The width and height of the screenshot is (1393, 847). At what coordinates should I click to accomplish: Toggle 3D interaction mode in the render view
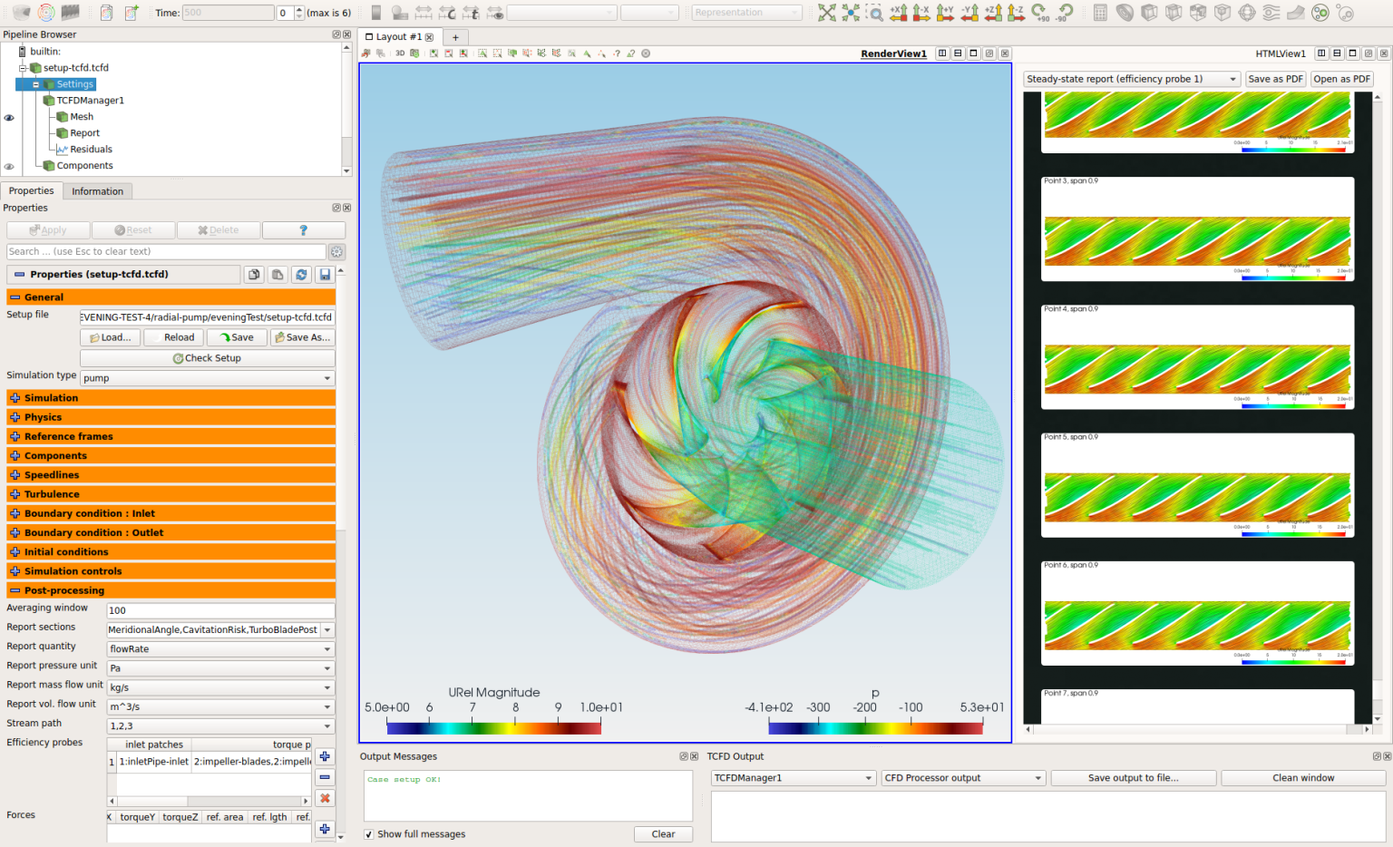[x=399, y=53]
